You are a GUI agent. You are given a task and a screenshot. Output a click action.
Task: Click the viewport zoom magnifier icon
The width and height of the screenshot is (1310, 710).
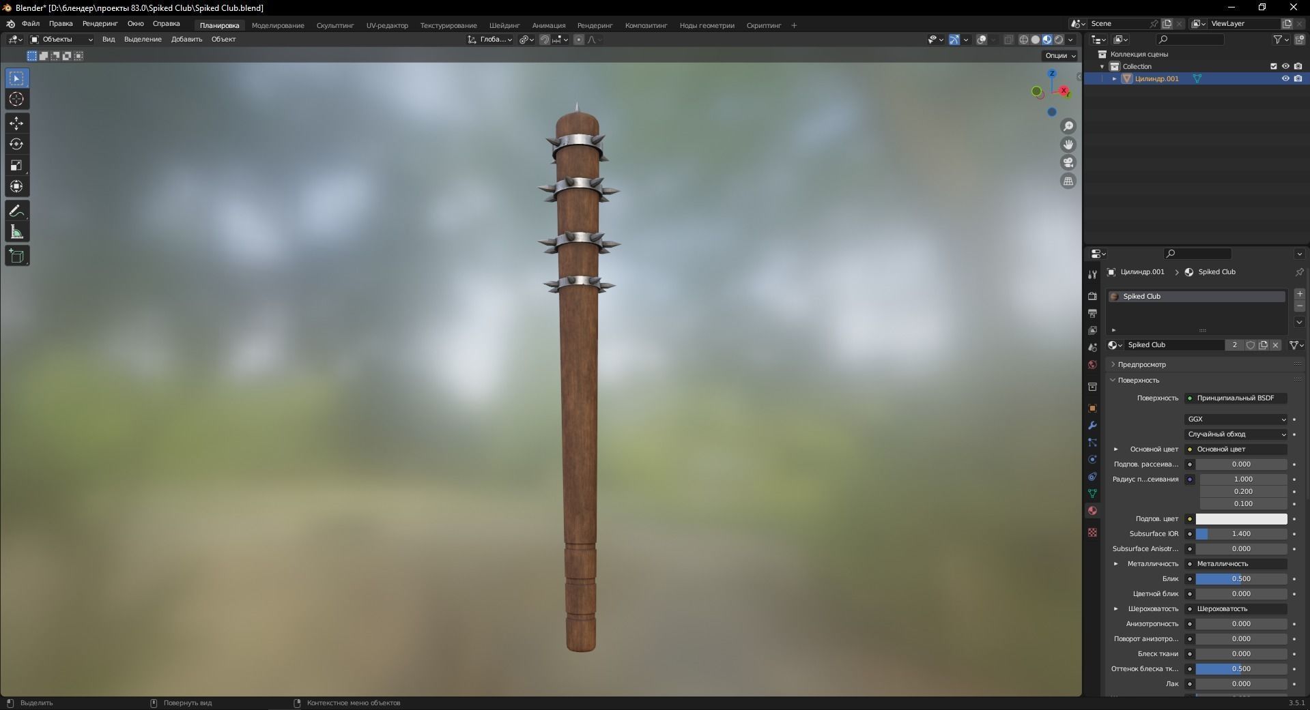coord(1068,126)
